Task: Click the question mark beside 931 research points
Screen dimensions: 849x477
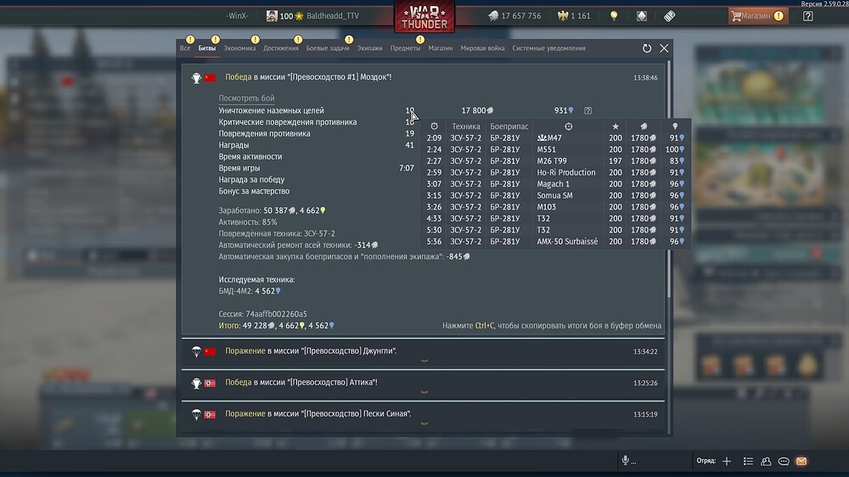Action: coord(588,110)
